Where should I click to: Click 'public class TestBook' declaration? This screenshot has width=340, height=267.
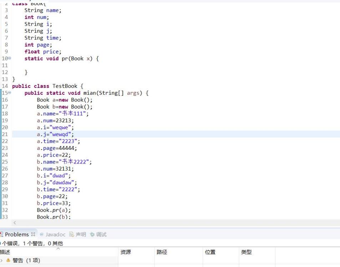coord(45,86)
